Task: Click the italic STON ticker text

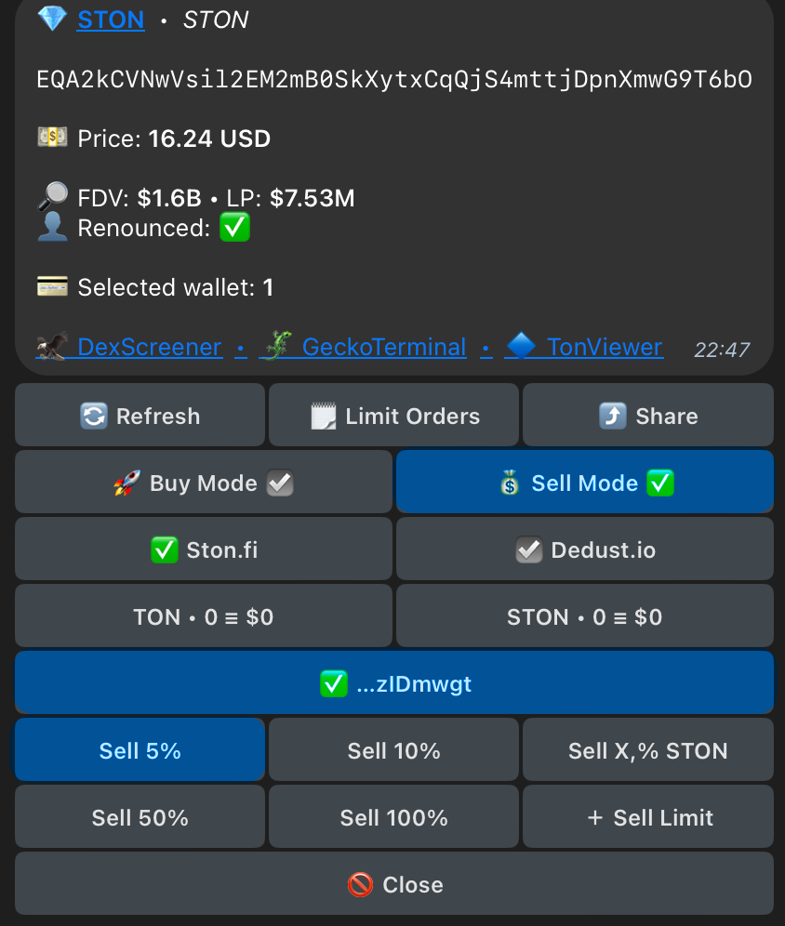Action: tap(216, 20)
